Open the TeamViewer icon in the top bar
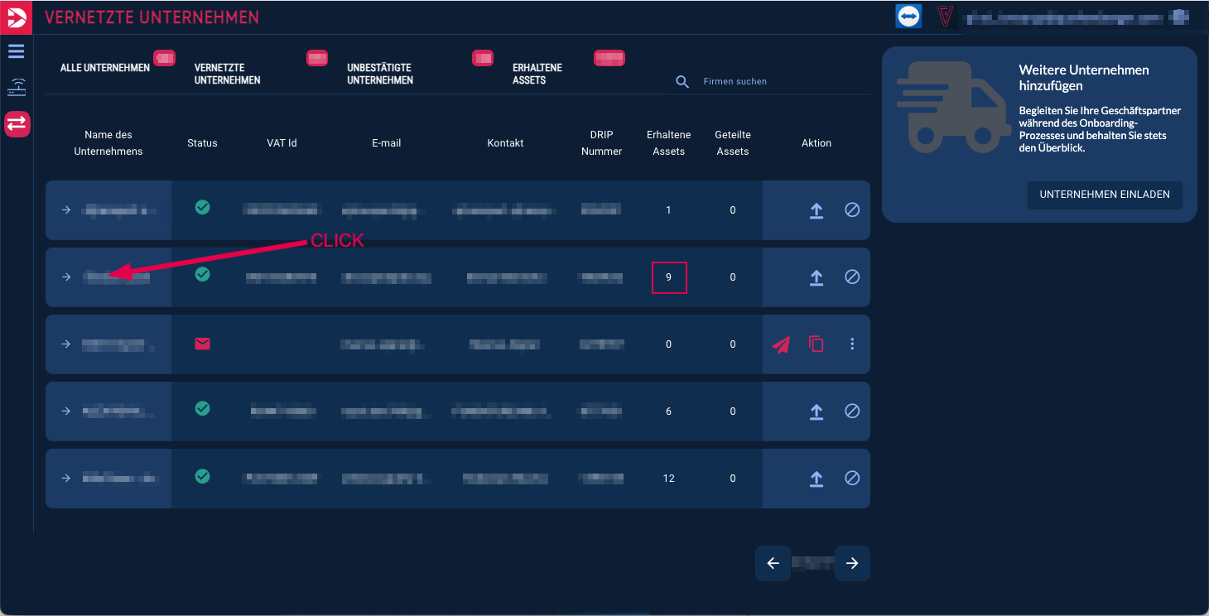The width and height of the screenshot is (1209, 616). (908, 17)
